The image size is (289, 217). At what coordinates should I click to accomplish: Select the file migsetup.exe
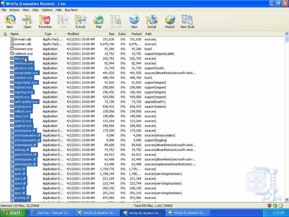click(x=24, y=92)
